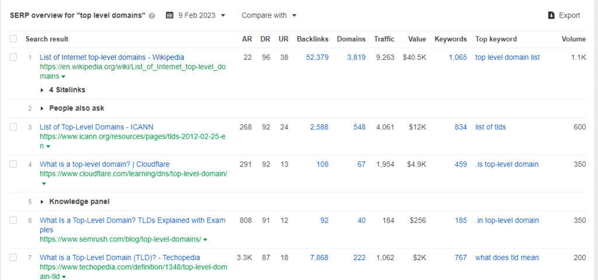This screenshot has height=280, width=598.
Task: Open Wikipedia's 1,065 keywords
Action: pyautogui.click(x=458, y=57)
